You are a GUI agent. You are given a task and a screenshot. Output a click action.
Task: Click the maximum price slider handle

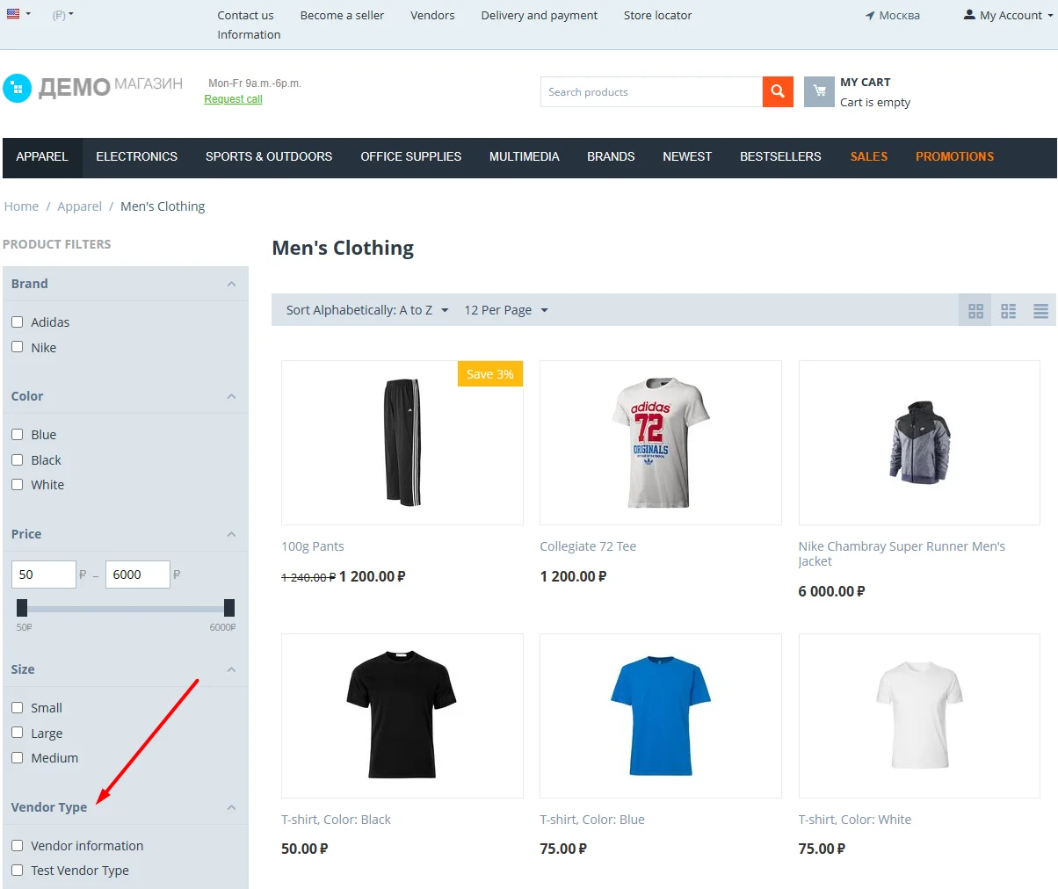[229, 607]
